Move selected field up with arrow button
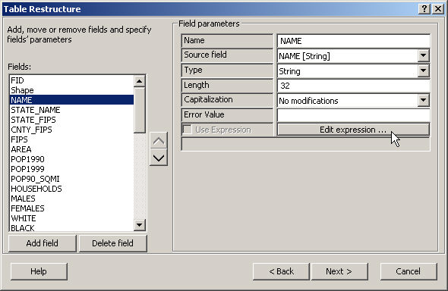448x291 pixels. tap(159, 141)
